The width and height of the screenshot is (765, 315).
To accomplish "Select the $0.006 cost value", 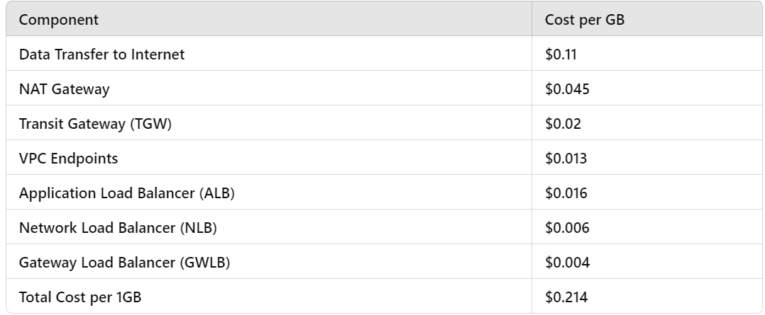I will coord(567,227).
